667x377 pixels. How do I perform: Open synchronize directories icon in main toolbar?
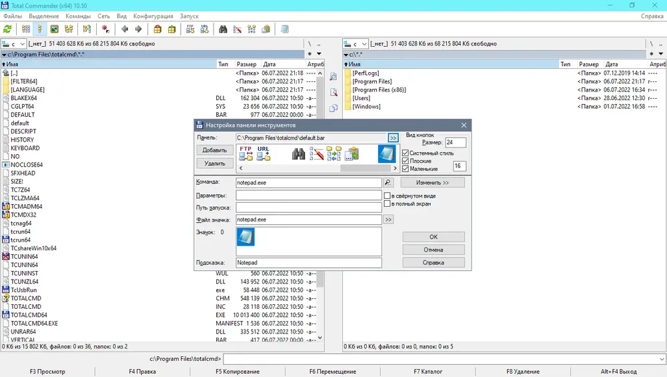252,29
